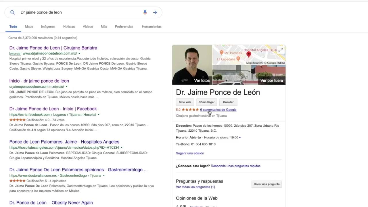Click the magnifying glass search icon
Image resolution: width=368 pixels, height=207 pixels.
coord(12,12)
